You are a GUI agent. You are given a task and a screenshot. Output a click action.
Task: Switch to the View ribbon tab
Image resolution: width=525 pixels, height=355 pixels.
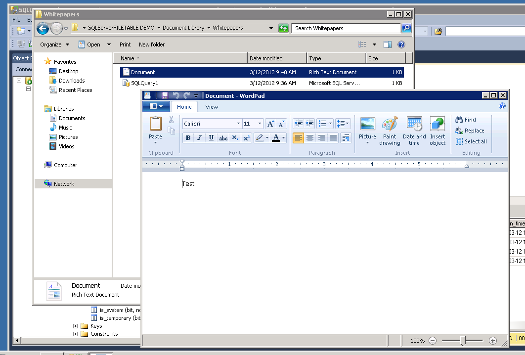point(212,107)
